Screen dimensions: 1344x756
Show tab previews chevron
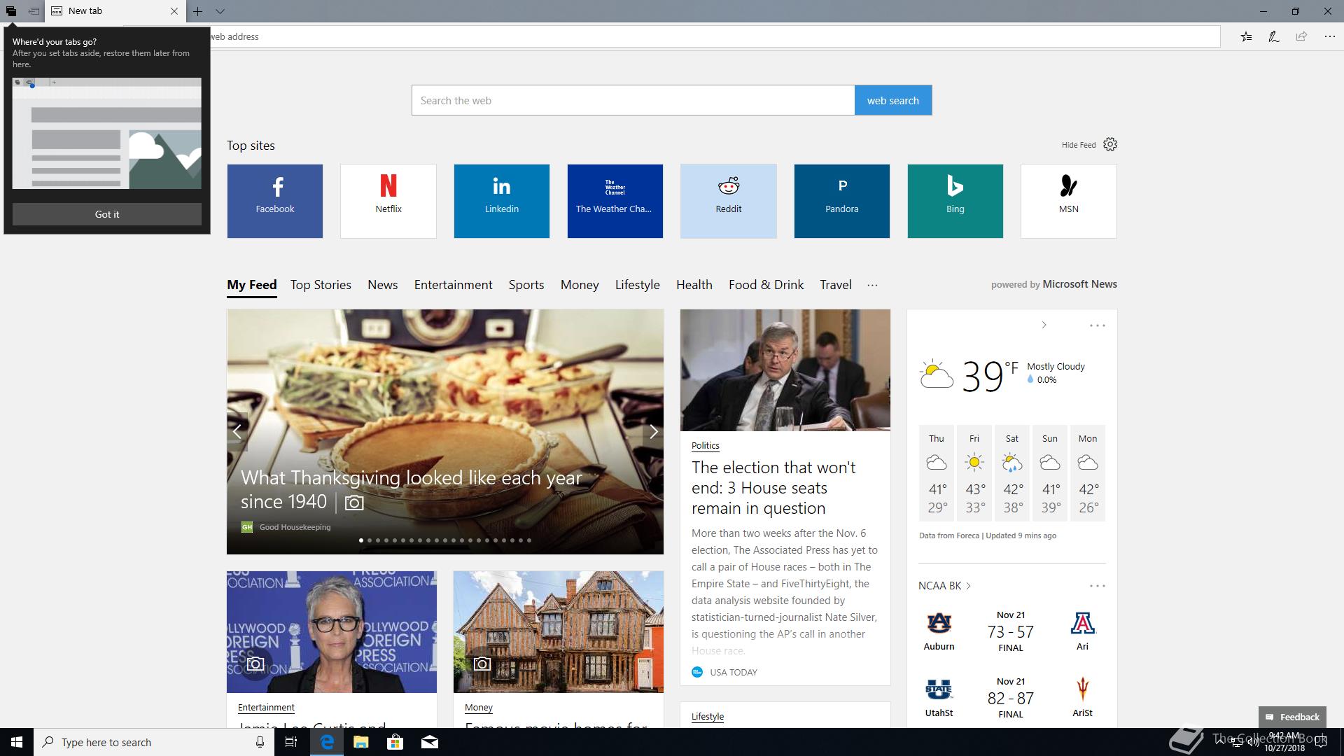click(220, 11)
